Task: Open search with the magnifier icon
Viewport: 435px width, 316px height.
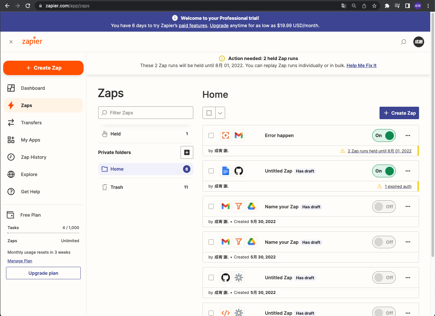Action: tap(403, 42)
